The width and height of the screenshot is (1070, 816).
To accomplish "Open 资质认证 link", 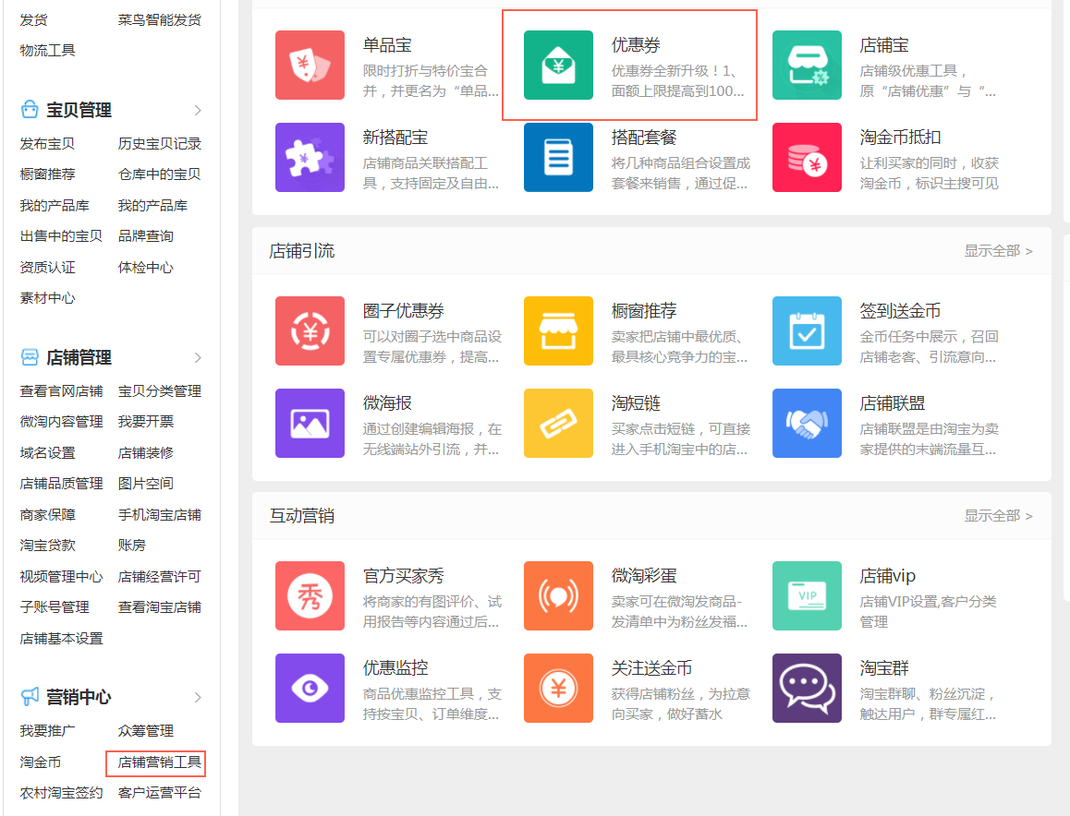I will click(47, 267).
